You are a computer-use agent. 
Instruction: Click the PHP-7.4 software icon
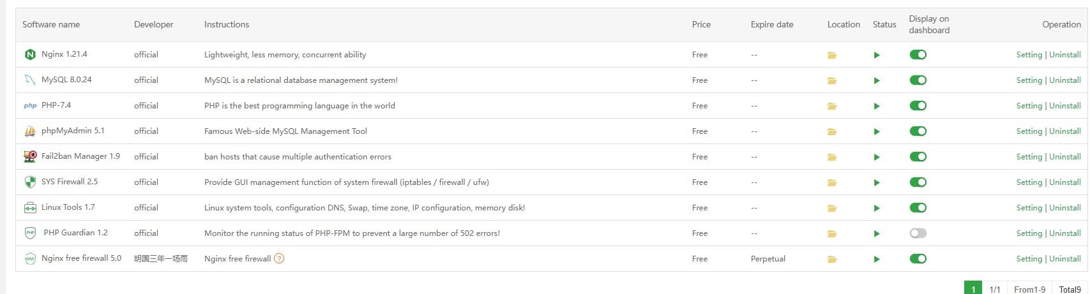(30, 106)
